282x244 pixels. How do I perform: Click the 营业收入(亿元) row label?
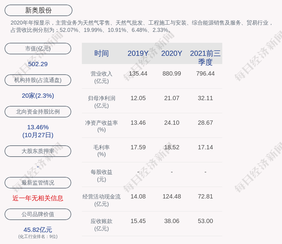point(102,77)
